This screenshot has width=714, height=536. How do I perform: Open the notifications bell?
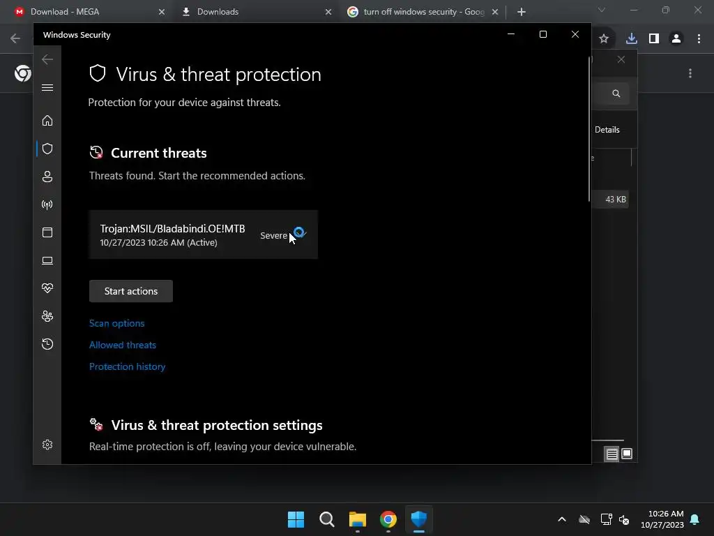(x=695, y=519)
